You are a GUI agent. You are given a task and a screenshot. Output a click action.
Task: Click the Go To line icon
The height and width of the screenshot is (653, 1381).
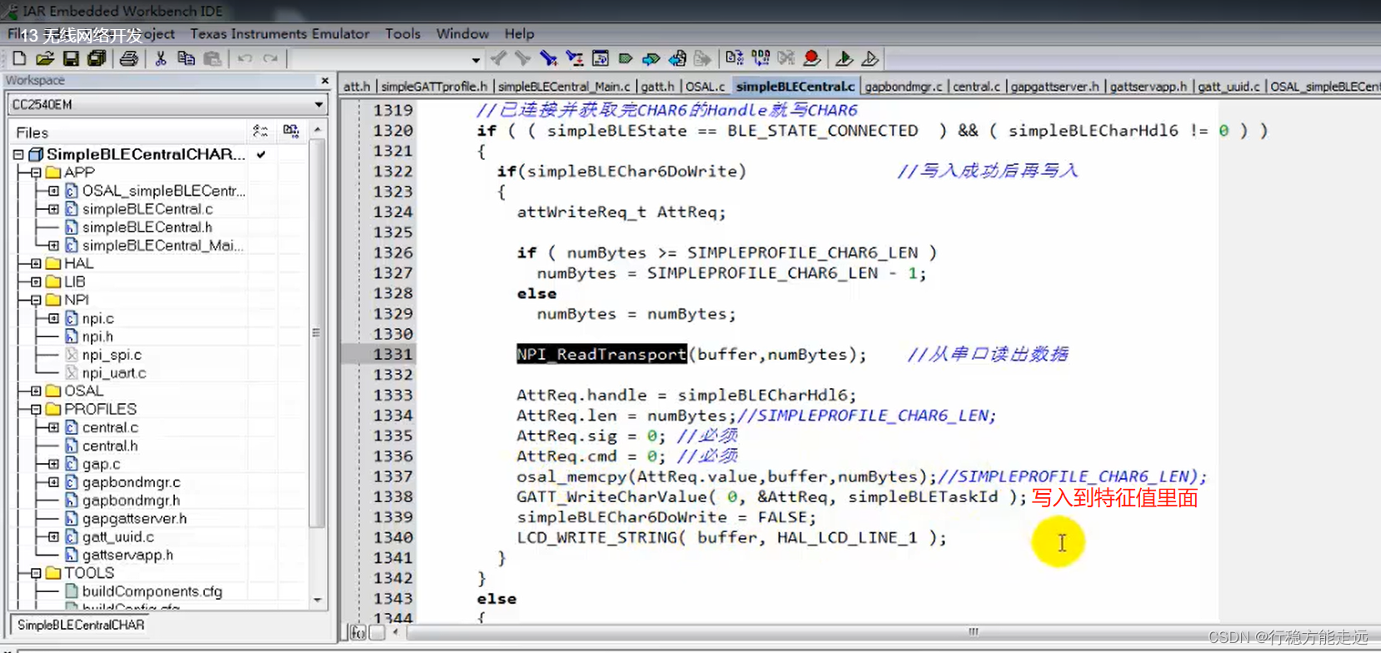click(600, 58)
